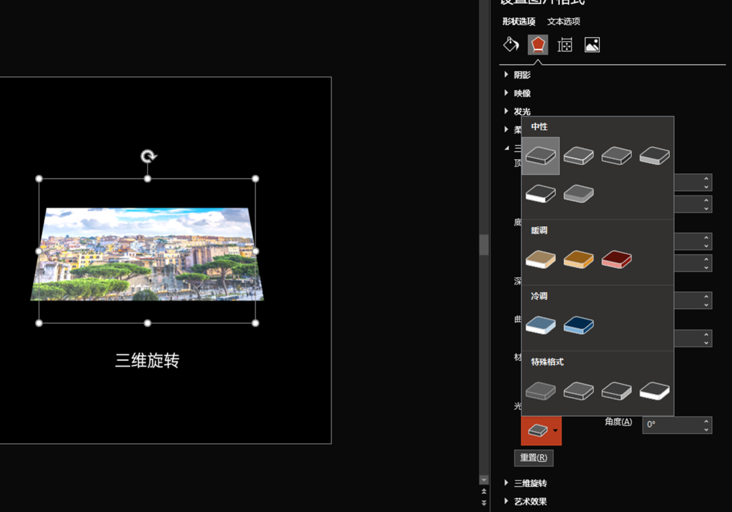Pick the white-edged Flood preset in 中性
Screen dimensions: 732x512
coord(541,194)
